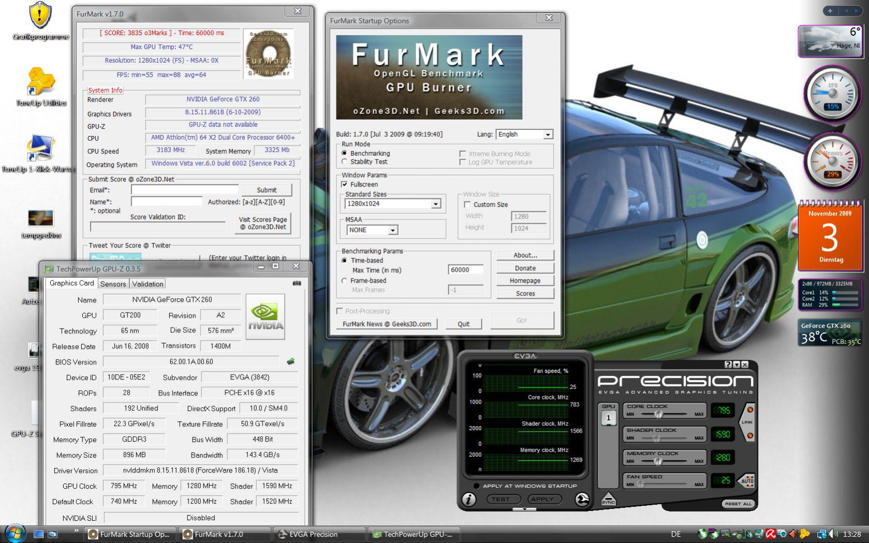
Task: Click the Max Time (in ms) field
Action: point(465,270)
